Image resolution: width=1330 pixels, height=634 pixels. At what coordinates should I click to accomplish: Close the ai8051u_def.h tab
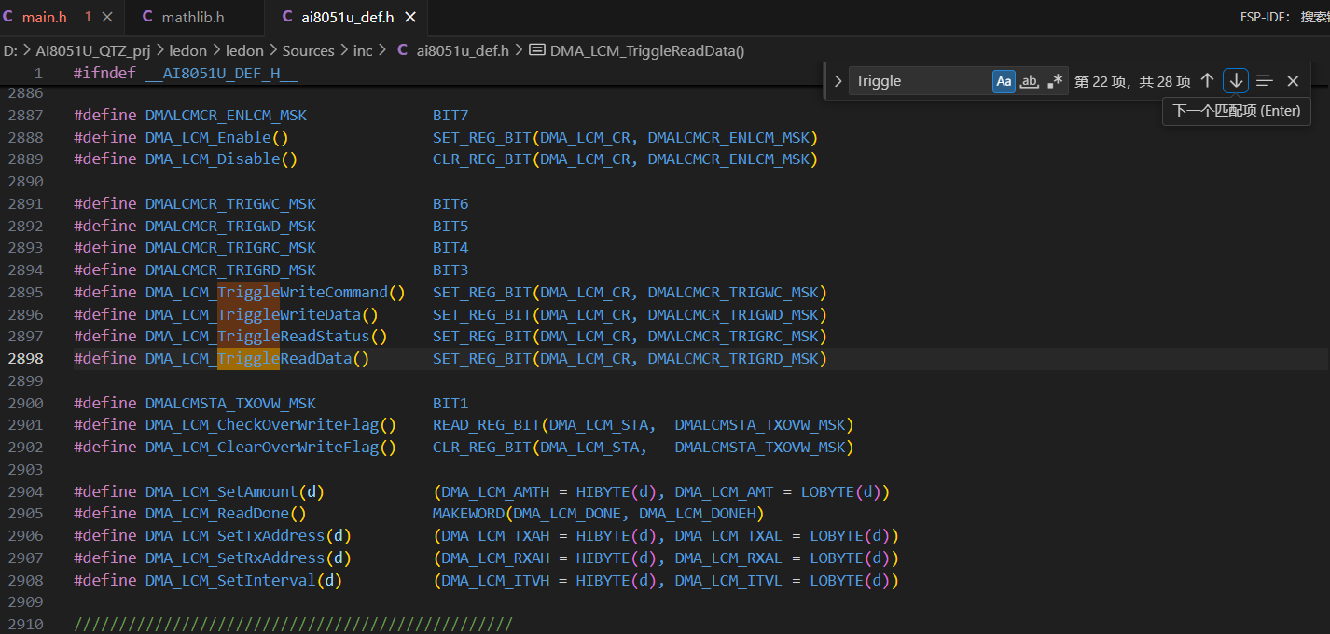pyautogui.click(x=410, y=17)
